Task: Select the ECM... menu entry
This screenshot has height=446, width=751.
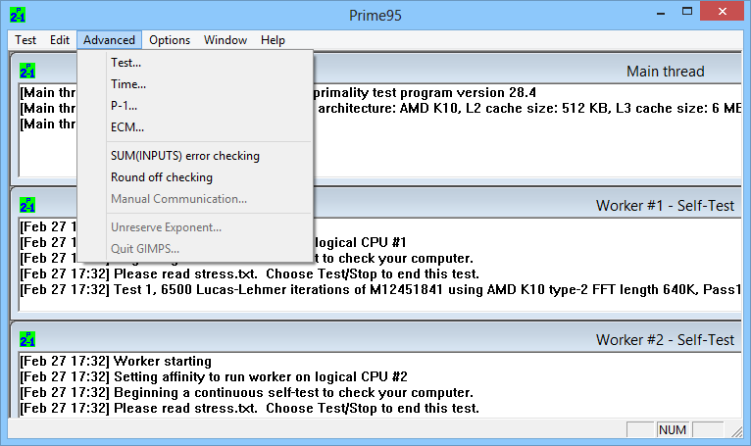Action: click(x=195, y=127)
